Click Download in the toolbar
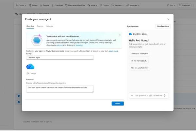196x131 pixels. point(57,5)
